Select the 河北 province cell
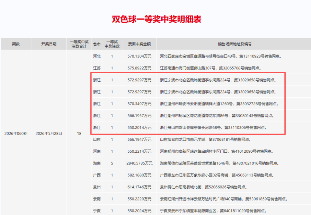The height and width of the screenshot is (215, 311). [x=97, y=56]
